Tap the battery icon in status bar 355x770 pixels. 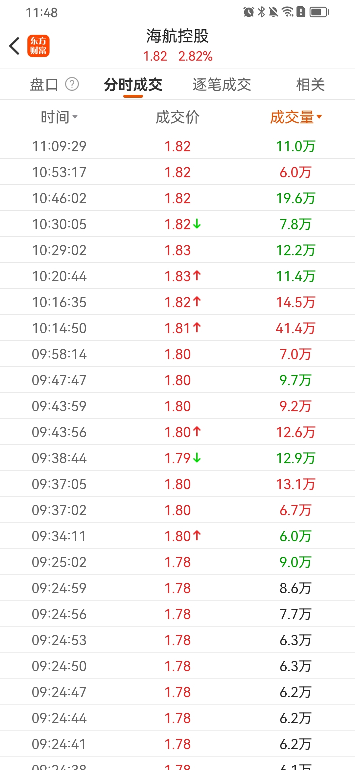pos(319,12)
